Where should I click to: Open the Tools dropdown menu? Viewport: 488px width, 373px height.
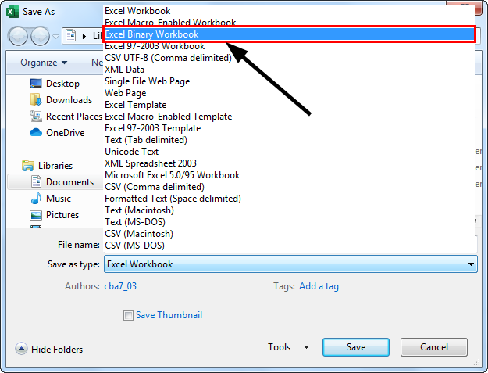(x=288, y=347)
